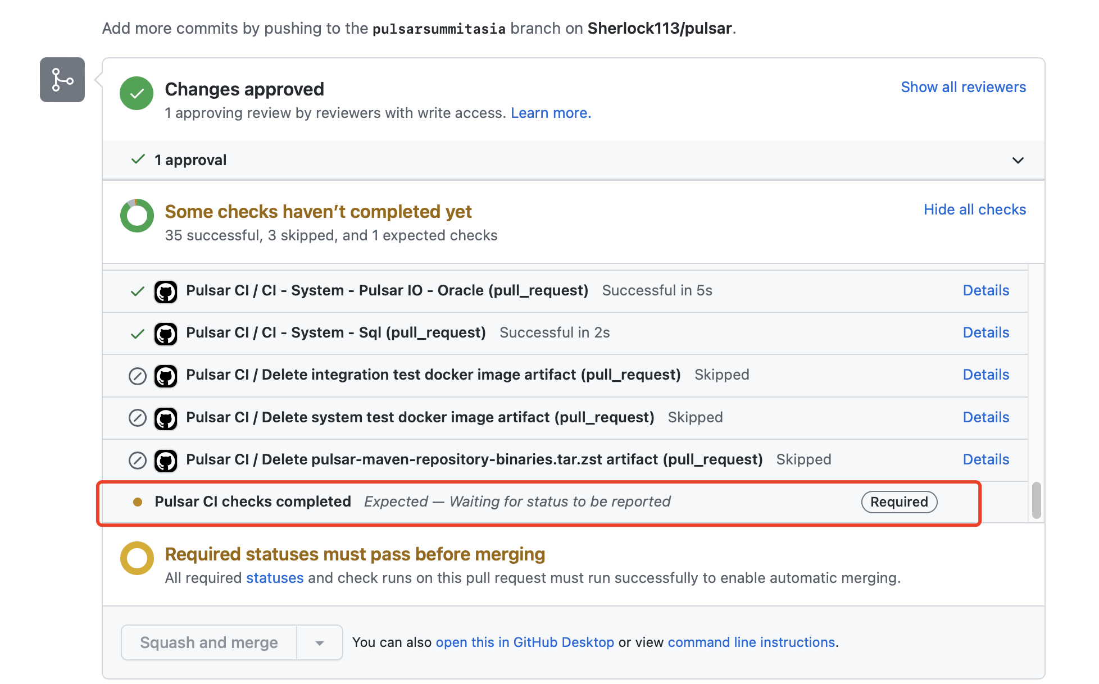Open Details for System Sql check

(x=986, y=332)
